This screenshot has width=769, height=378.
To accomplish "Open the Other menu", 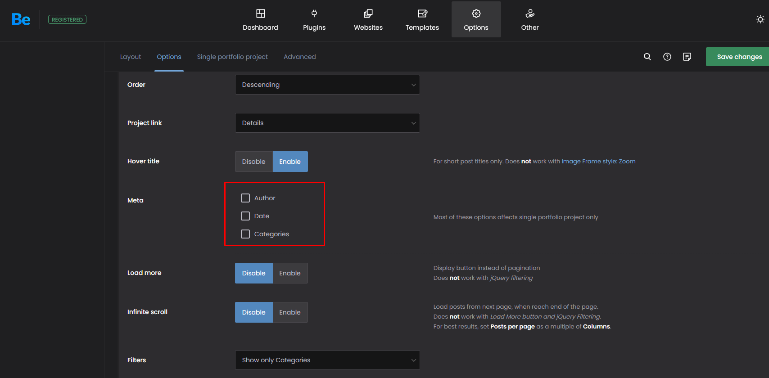I will [530, 20].
